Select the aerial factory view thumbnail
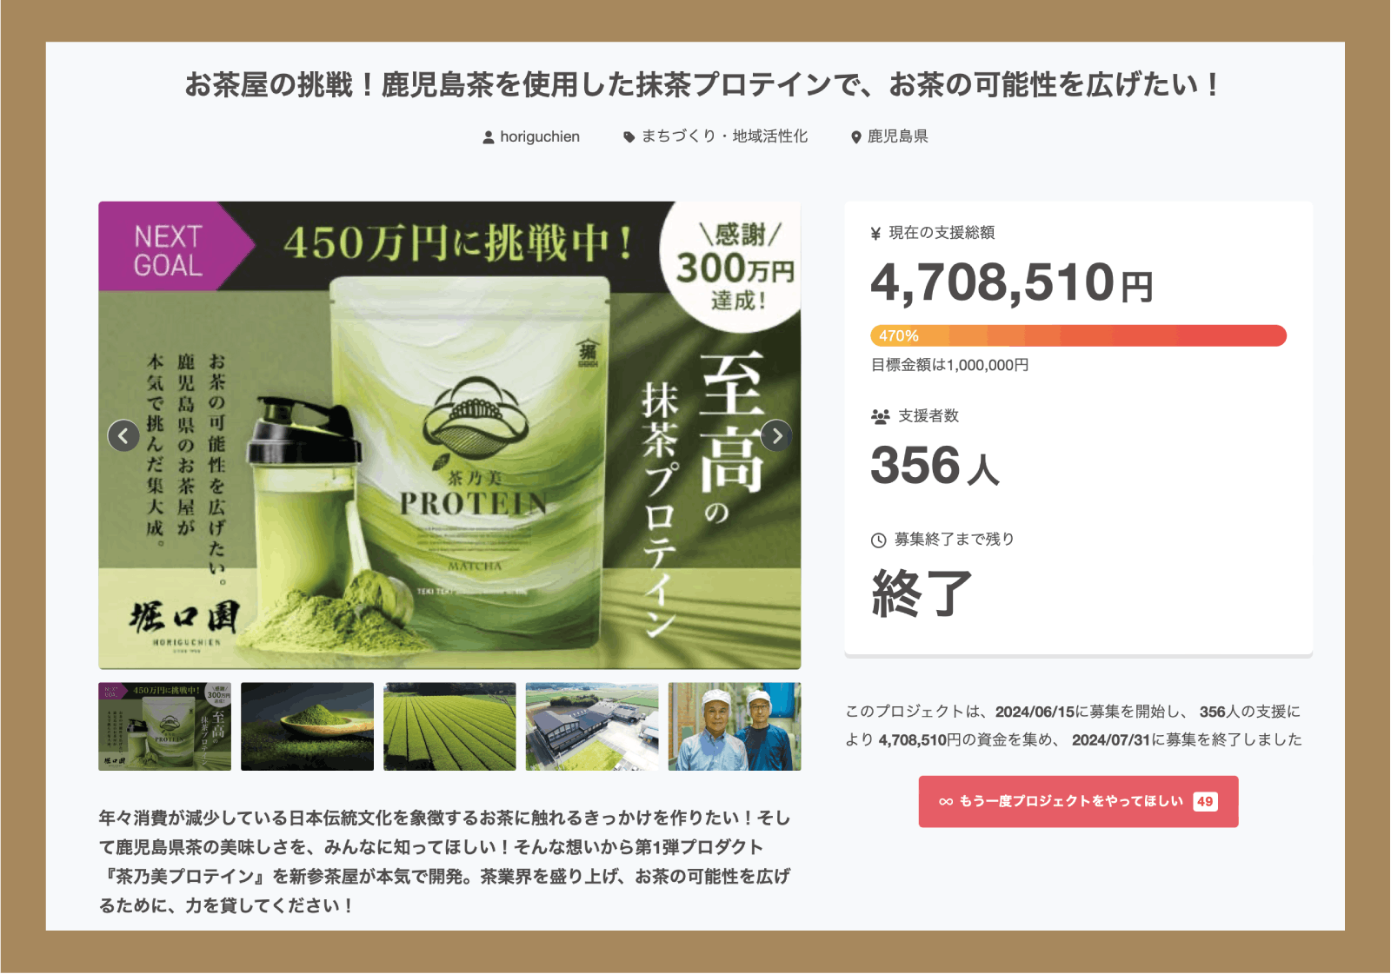Screen dimensions: 1391x974 tap(592, 726)
